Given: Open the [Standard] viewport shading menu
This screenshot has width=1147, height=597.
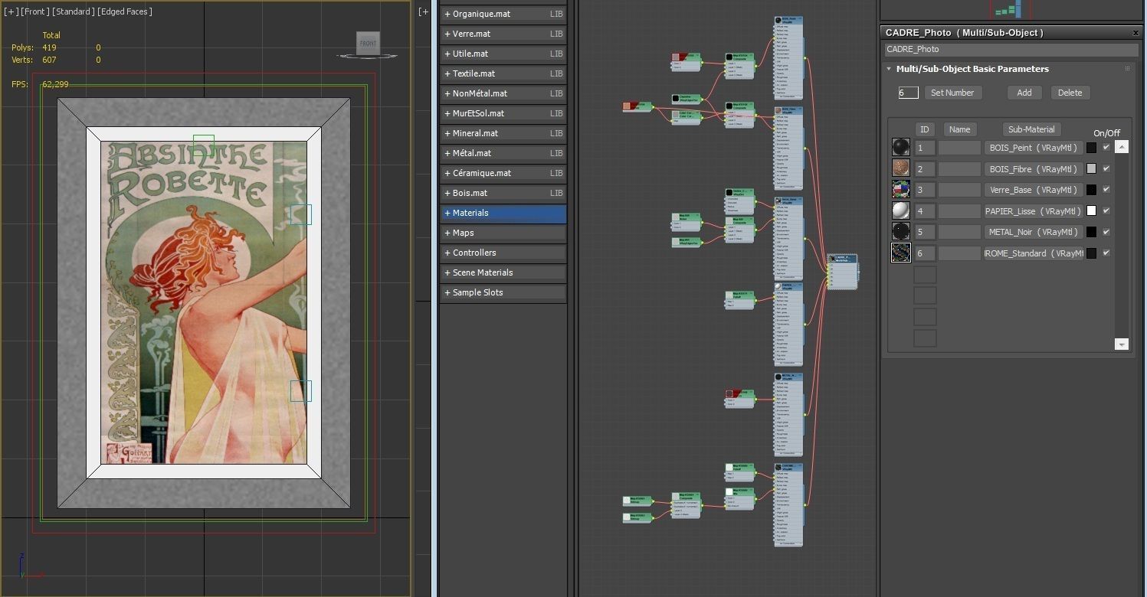Looking at the screenshot, I should point(74,11).
